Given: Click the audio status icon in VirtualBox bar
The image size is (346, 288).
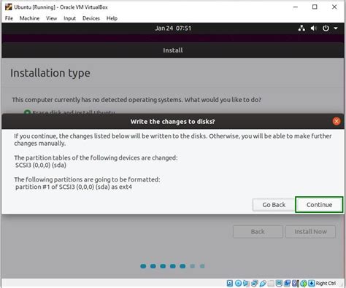Looking at the screenshot, I should point(246,283).
